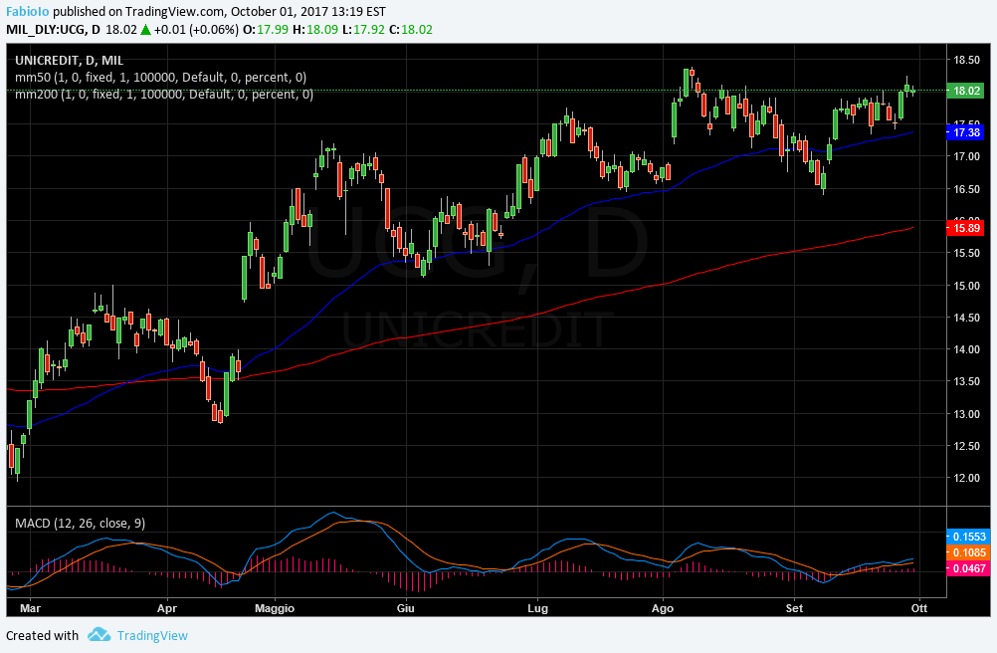
Task: Select the MACD (12, 26, close, 9) legend
Action: [81, 524]
